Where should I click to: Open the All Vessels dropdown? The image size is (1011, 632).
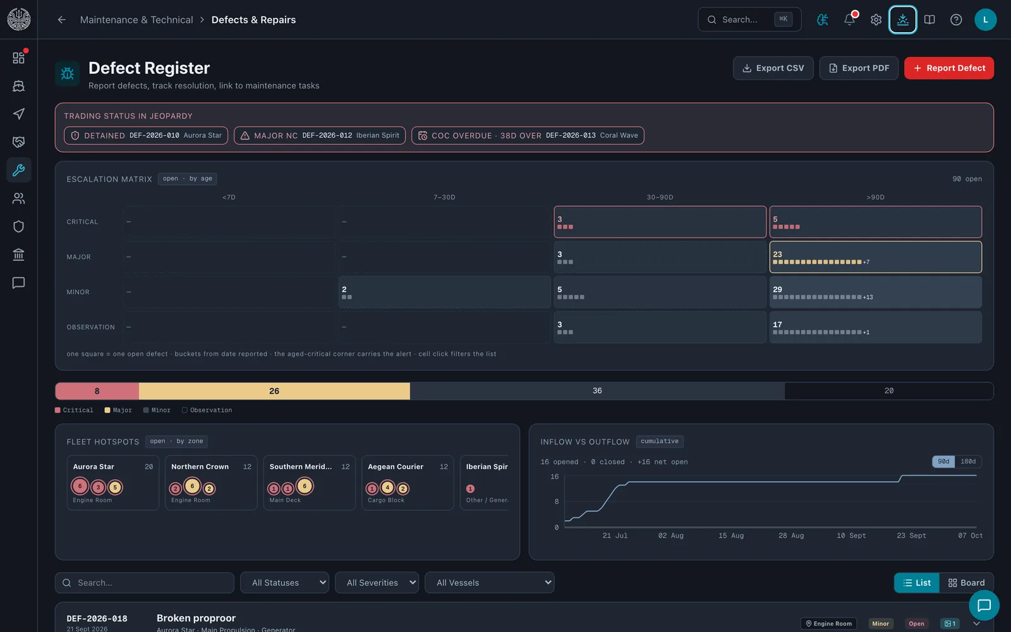pyautogui.click(x=490, y=583)
